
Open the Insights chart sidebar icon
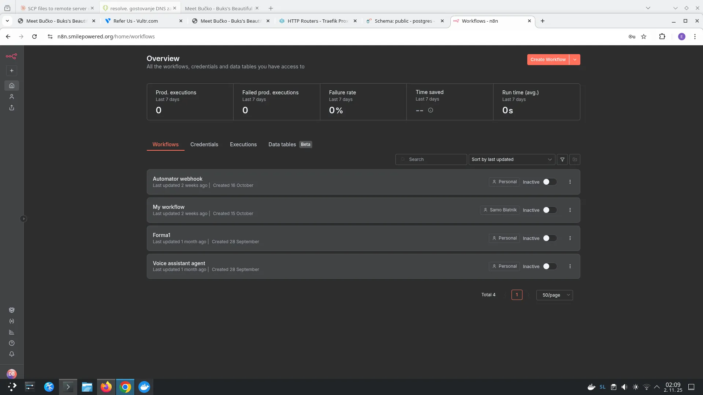pyautogui.click(x=12, y=332)
